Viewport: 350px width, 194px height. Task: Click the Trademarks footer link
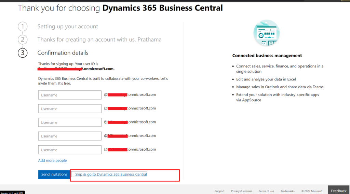point(287,191)
